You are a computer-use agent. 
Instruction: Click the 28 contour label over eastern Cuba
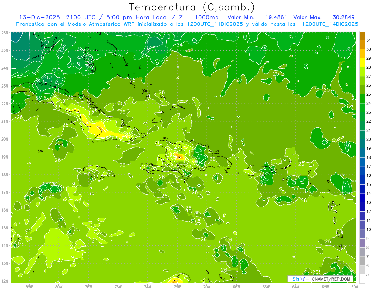click(125, 135)
